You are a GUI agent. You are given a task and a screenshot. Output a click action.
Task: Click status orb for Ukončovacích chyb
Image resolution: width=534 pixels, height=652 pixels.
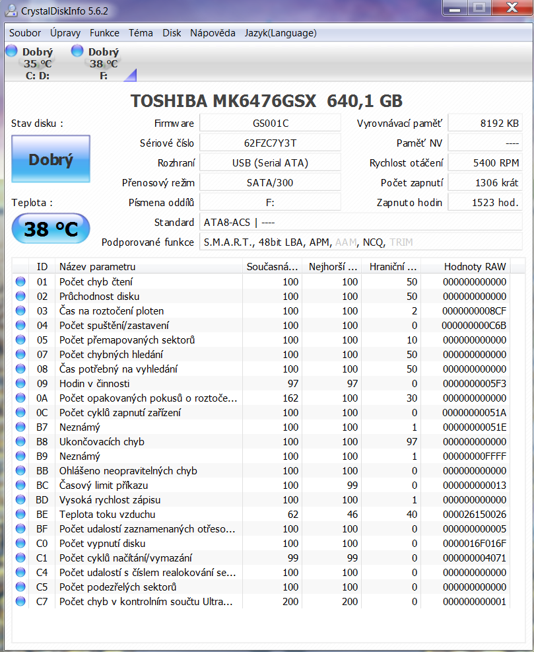point(20,441)
